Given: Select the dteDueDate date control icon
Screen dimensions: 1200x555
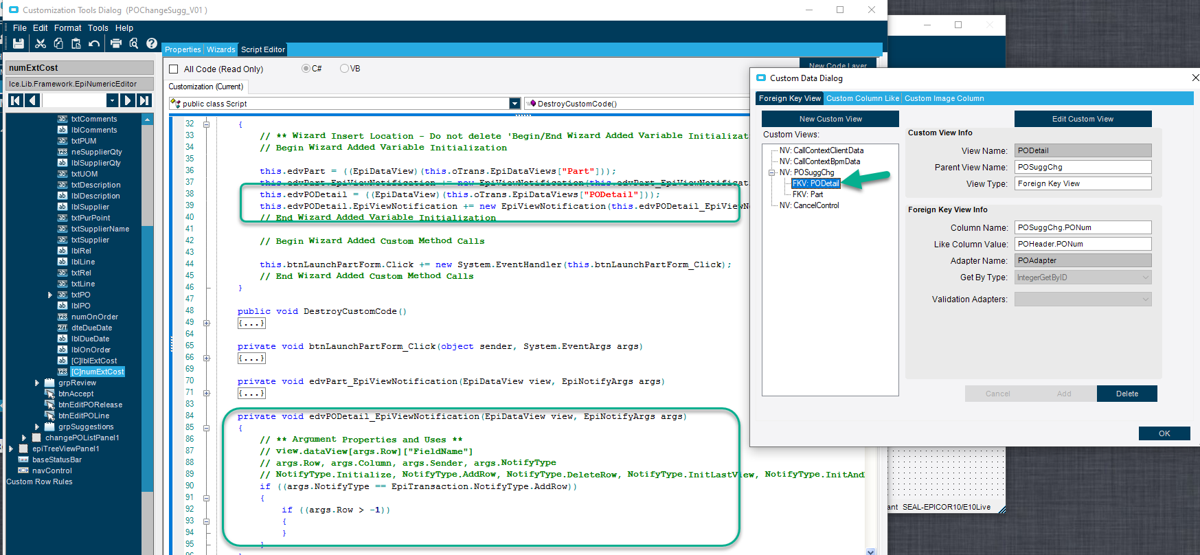Looking at the screenshot, I should (x=63, y=328).
